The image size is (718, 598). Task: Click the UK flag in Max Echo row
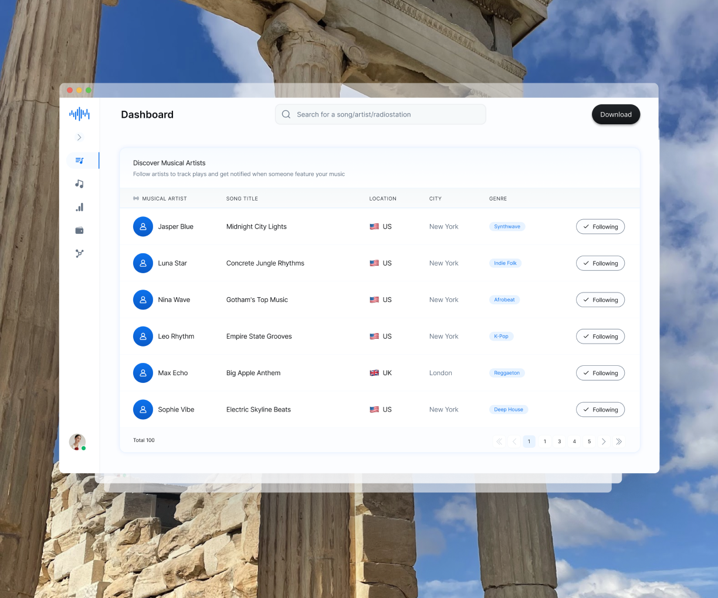click(374, 373)
